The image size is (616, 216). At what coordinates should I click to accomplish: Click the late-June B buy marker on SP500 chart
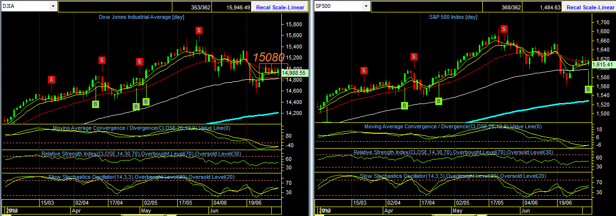tap(588, 89)
